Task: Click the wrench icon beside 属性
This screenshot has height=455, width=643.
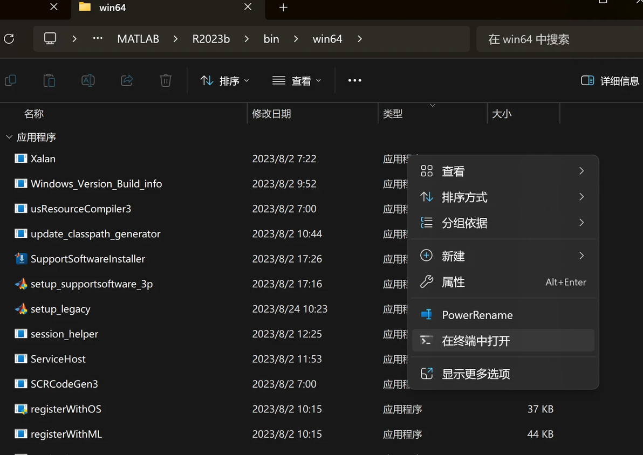Action: 427,281
